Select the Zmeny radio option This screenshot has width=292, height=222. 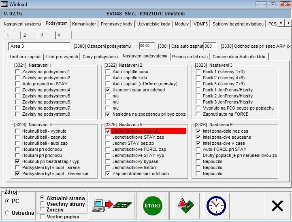click(x=43, y=210)
